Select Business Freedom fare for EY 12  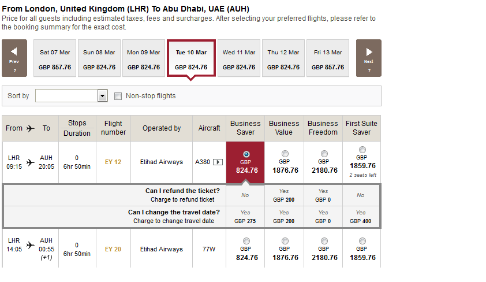click(324, 154)
